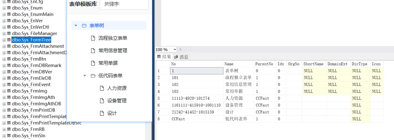394x140 pixels.
Task: Open the 人力资源 tree item
Action: (117, 88)
